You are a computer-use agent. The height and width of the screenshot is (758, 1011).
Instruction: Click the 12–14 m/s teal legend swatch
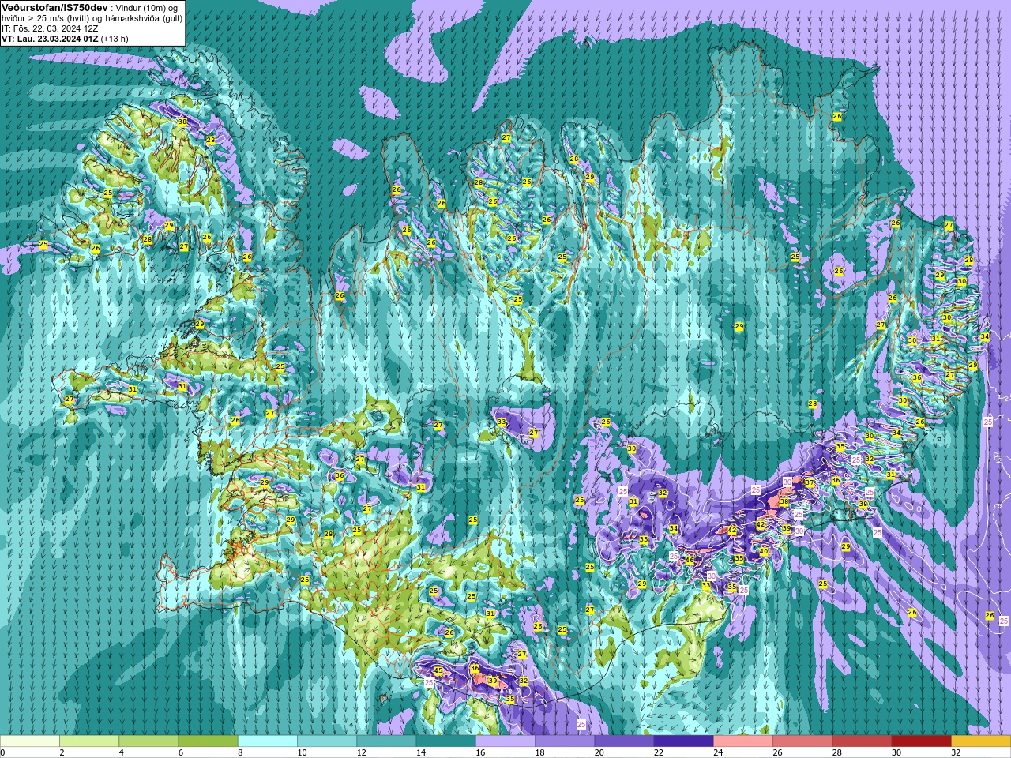[386, 741]
